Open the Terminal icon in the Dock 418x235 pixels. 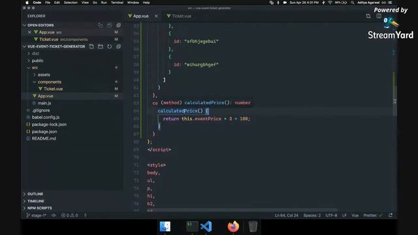point(192,227)
